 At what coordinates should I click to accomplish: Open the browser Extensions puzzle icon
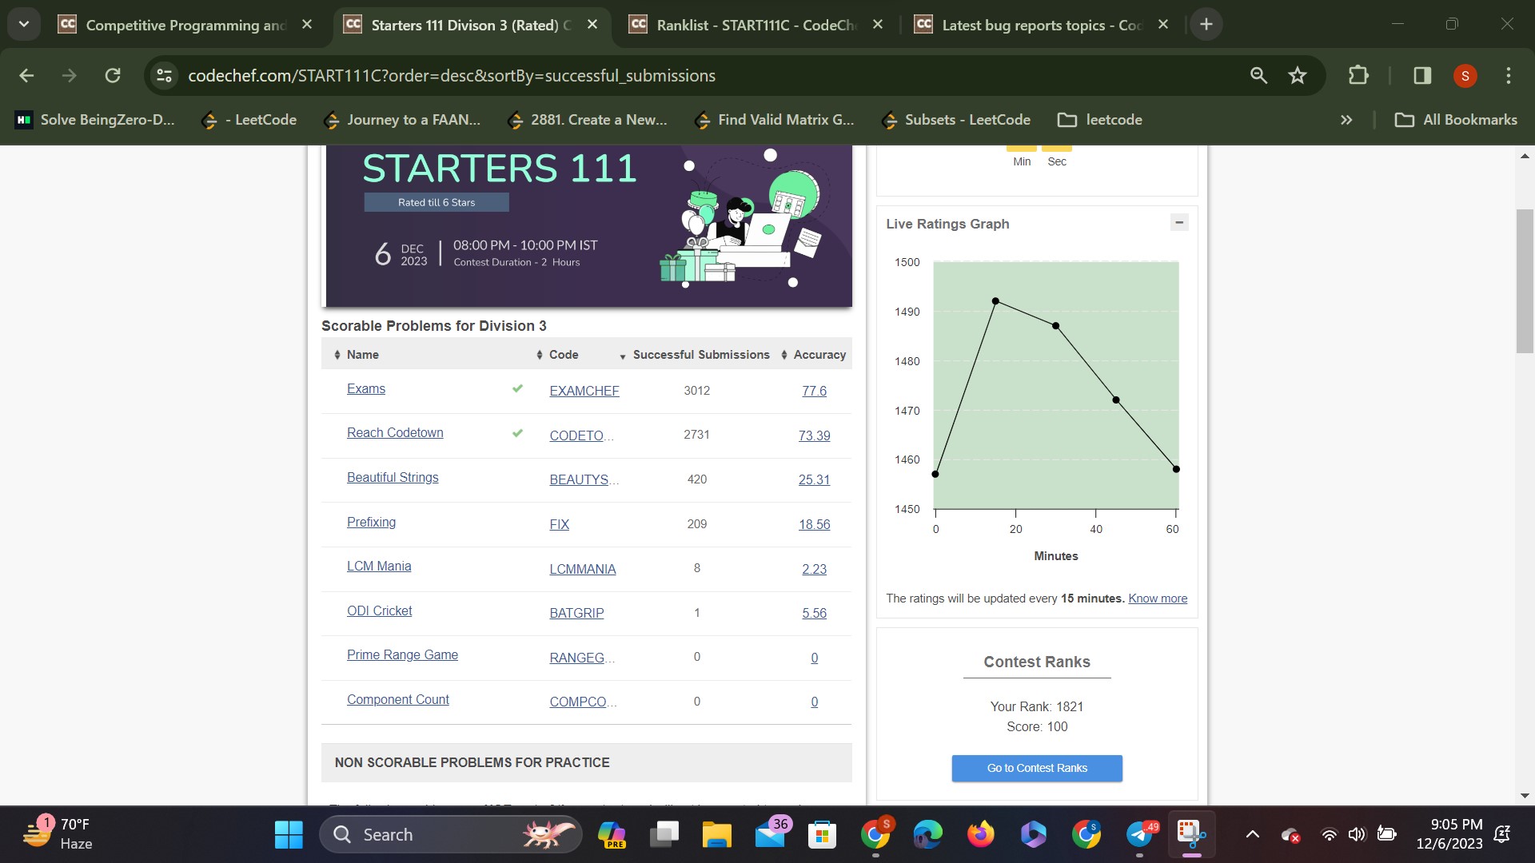1358,75
